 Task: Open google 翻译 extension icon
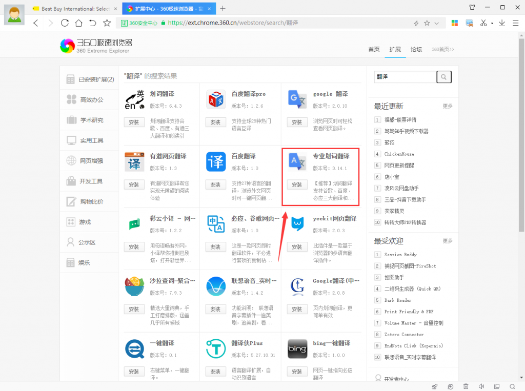click(x=297, y=99)
